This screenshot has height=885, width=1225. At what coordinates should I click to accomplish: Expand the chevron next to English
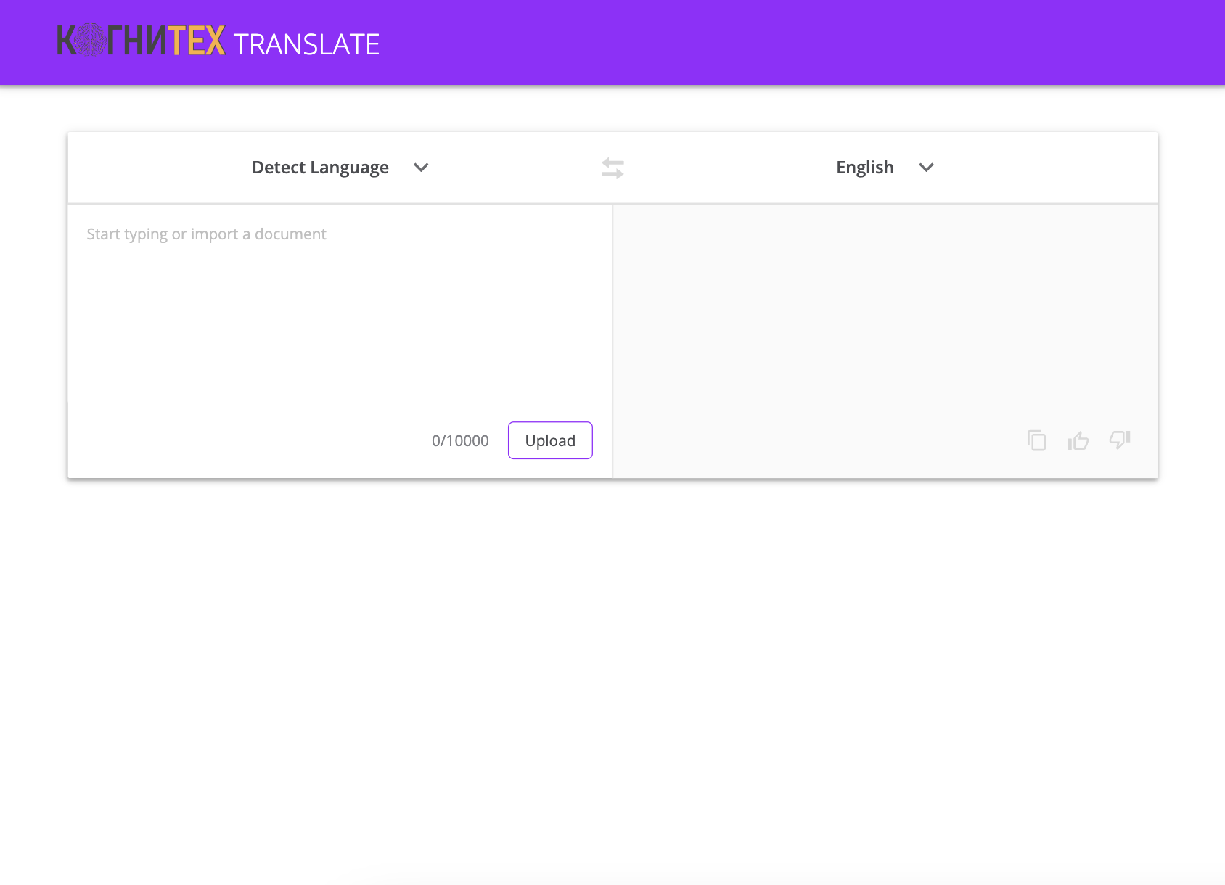926,168
